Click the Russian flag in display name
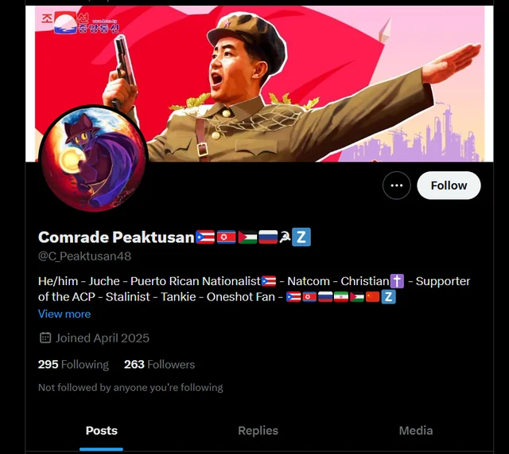Image resolution: width=509 pixels, height=454 pixels. 268,237
